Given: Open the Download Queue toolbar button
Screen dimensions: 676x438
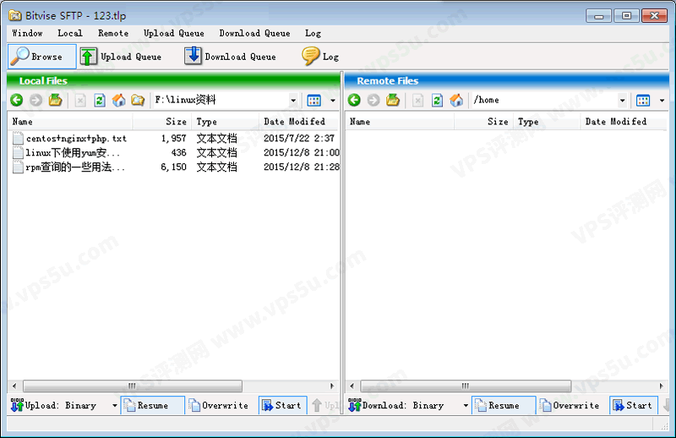Looking at the screenshot, I should [x=230, y=57].
